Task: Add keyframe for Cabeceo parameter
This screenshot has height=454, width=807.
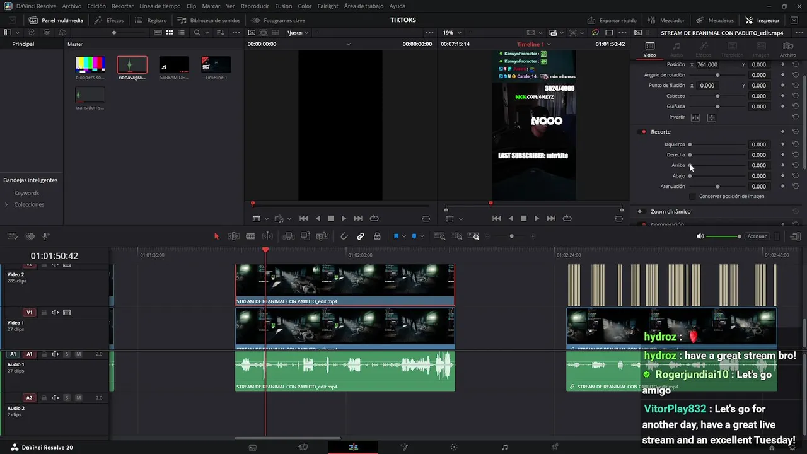Action: [782, 96]
